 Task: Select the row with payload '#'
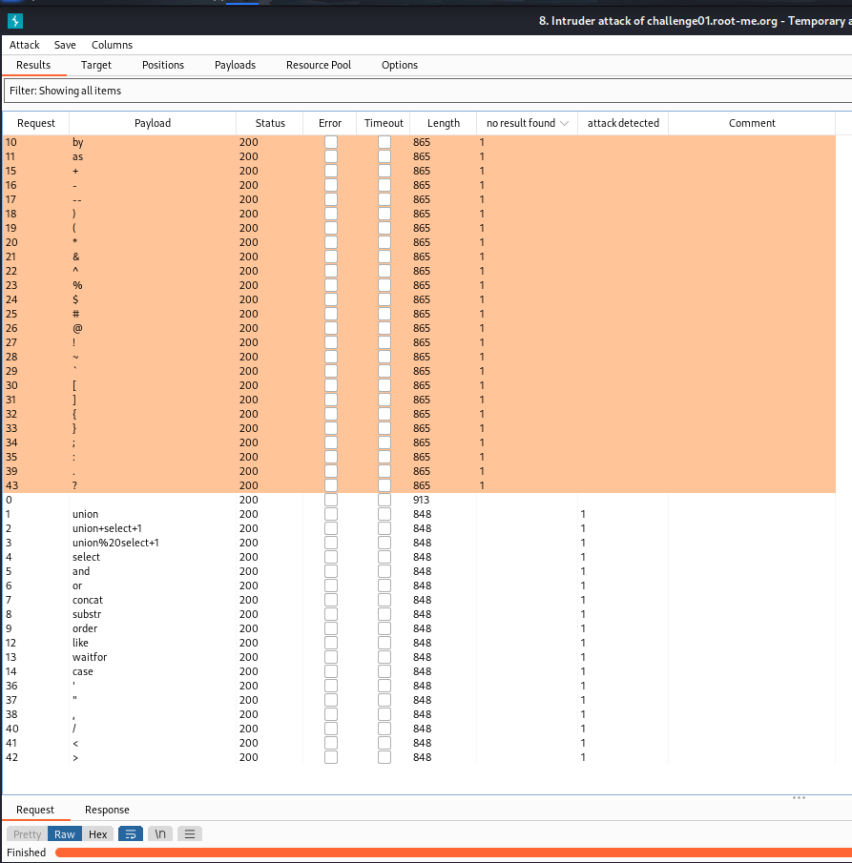click(x=419, y=314)
